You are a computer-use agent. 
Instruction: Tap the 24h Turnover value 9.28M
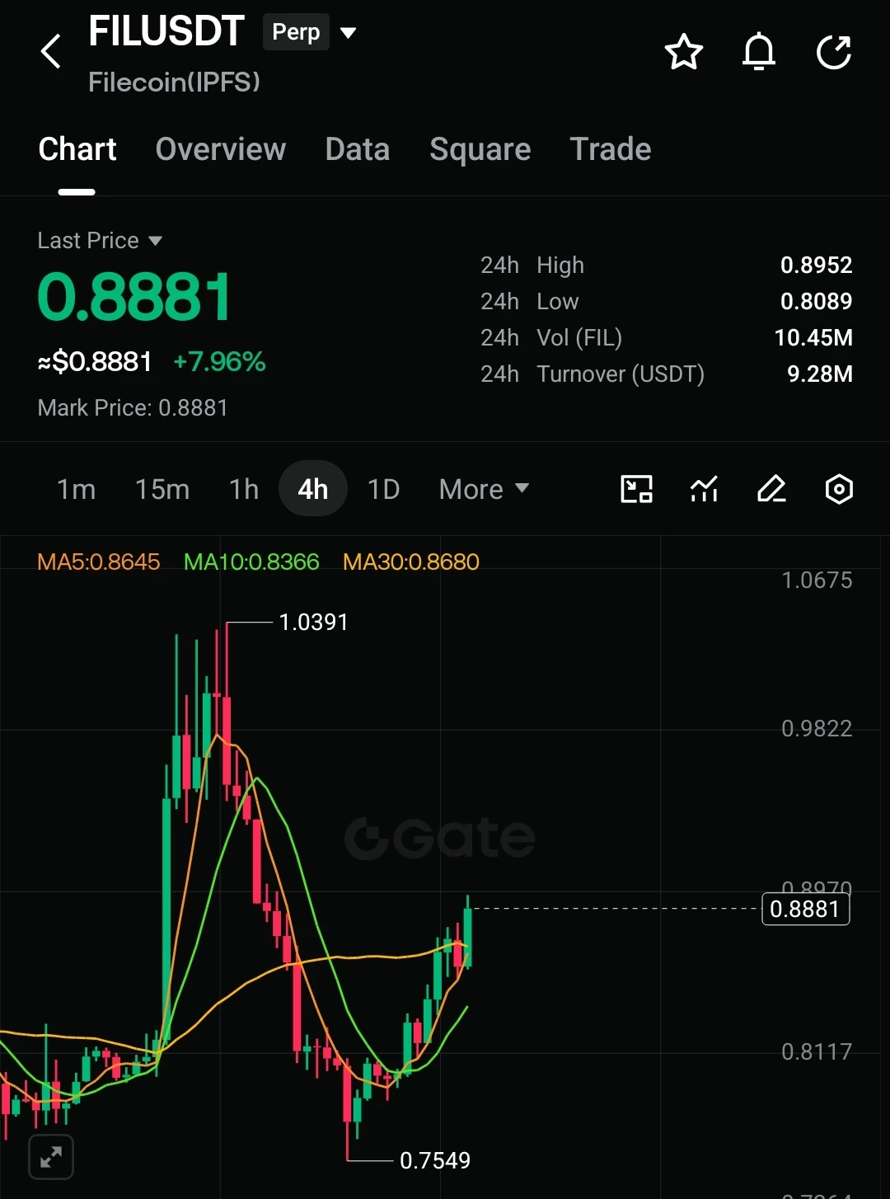pyautogui.click(x=820, y=374)
